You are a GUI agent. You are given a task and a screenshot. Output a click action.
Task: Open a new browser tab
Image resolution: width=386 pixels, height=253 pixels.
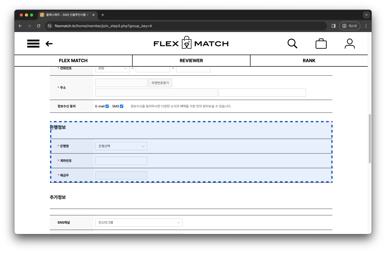point(103,15)
